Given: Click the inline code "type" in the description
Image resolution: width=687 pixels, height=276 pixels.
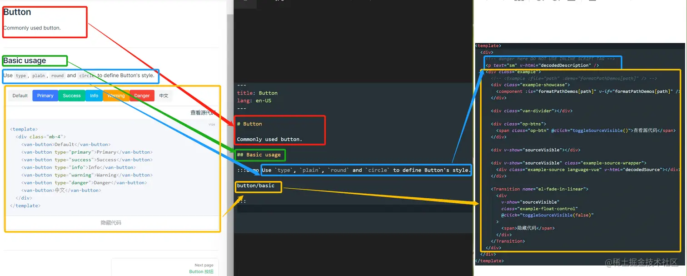Looking at the screenshot, I should 21,75.
